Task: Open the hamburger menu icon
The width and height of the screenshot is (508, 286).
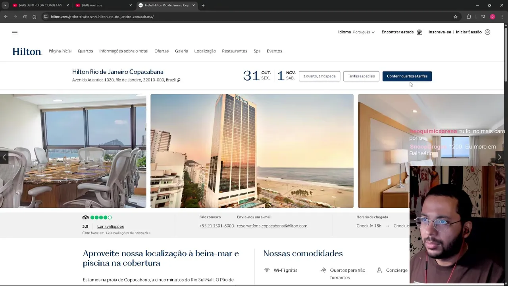Action: pos(15,33)
